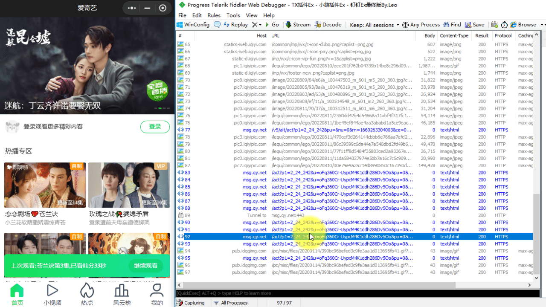Sort by Content-Type column header
Image resolution: width=546 pixels, height=307 pixels.
[455, 36]
